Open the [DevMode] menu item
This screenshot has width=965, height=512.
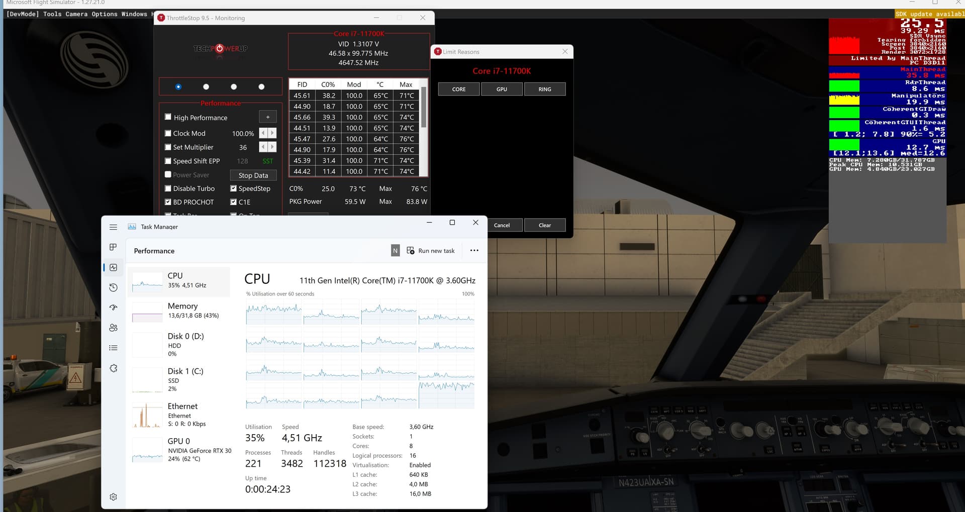coord(23,14)
